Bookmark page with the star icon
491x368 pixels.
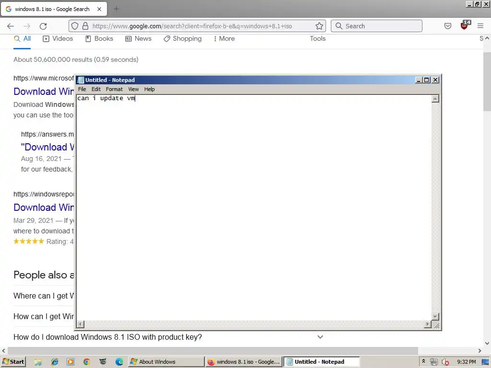(319, 26)
